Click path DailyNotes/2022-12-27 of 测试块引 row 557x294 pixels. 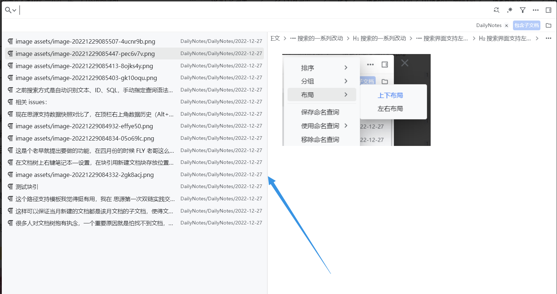tap(221, 186)
